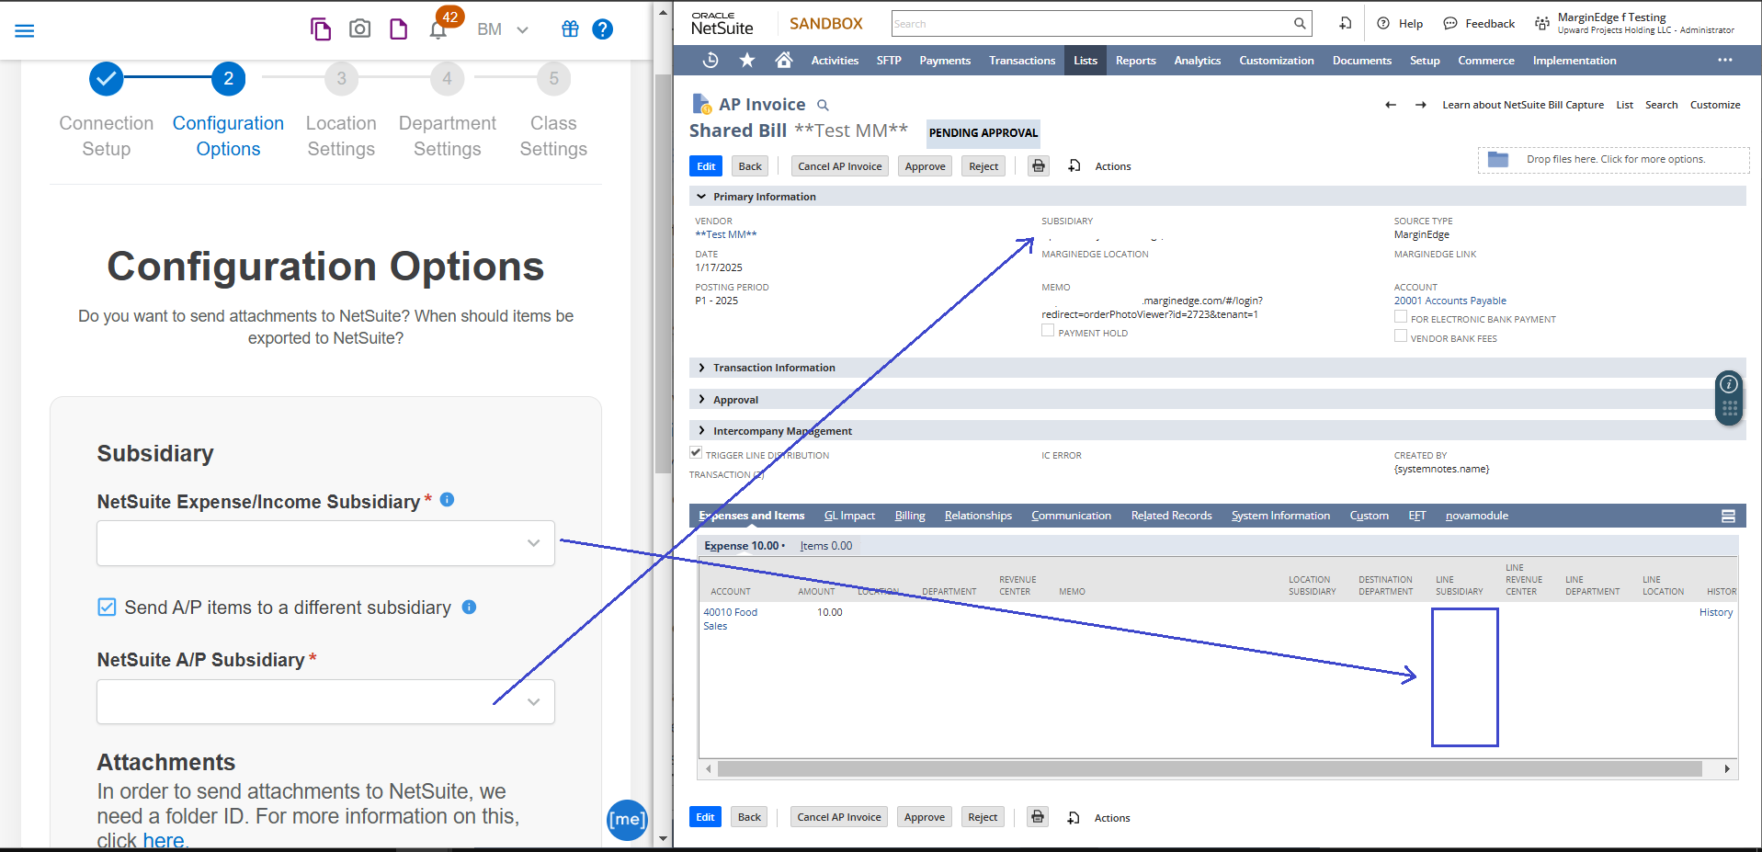Open the NetSuite A/P Subsidiary dropdown
1762x852 pixels.
point(325,702)
